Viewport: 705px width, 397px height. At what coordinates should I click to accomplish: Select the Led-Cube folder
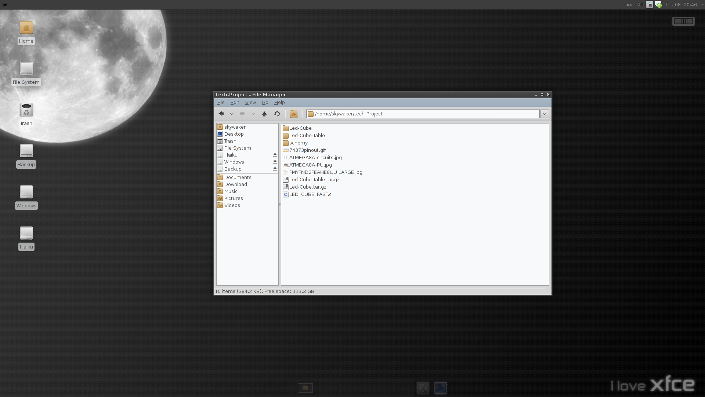297,128
